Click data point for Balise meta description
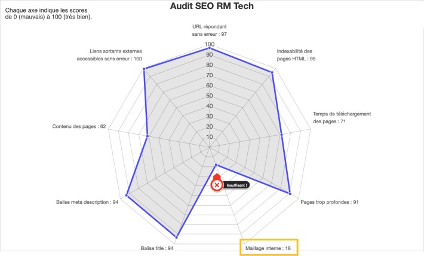The height and width of the screenshot is (256, 424). (127, 194)
